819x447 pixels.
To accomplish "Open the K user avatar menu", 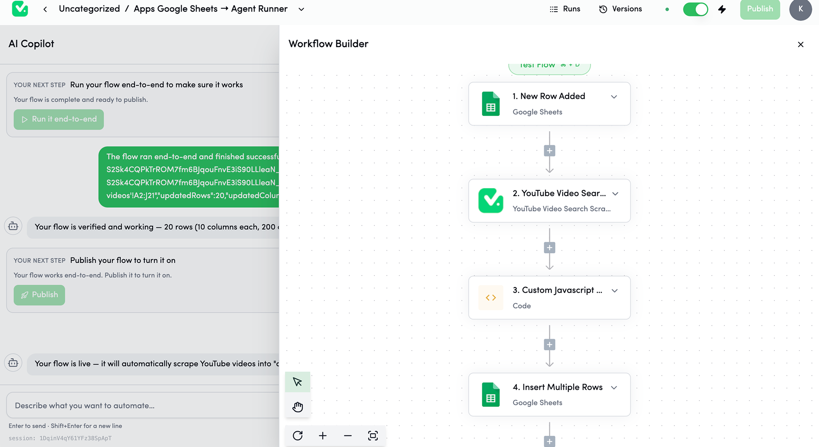I will point(800,9).
